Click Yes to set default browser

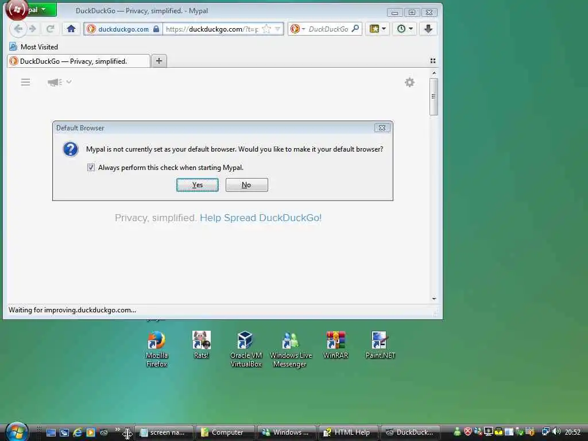point(198,185)
